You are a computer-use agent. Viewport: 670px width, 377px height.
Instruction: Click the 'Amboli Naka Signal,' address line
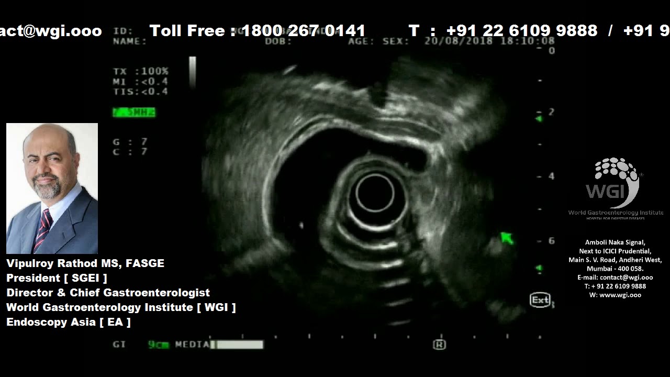pos(615,242)
